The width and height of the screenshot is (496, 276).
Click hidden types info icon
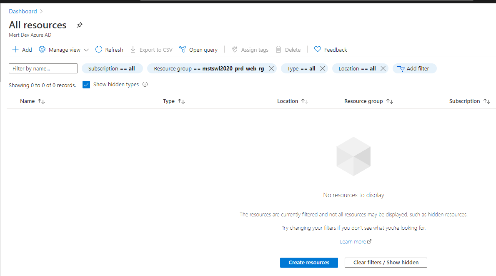pyautogui.click(x=145, y=84)
